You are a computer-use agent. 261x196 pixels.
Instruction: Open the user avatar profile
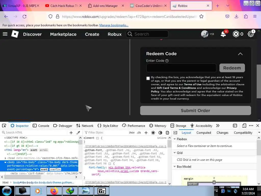point(205,34)
